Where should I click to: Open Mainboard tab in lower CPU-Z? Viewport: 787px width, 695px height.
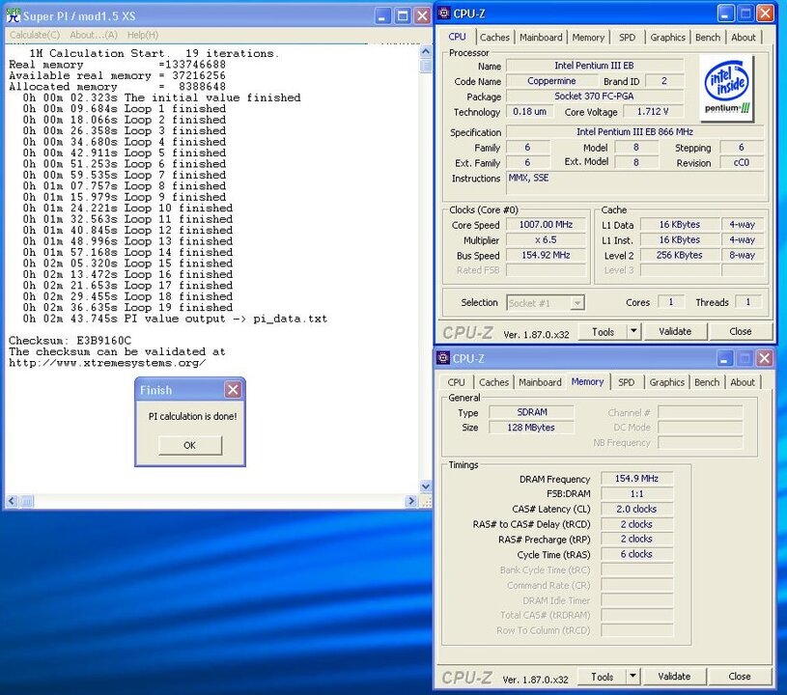click(x=540, y=382)
